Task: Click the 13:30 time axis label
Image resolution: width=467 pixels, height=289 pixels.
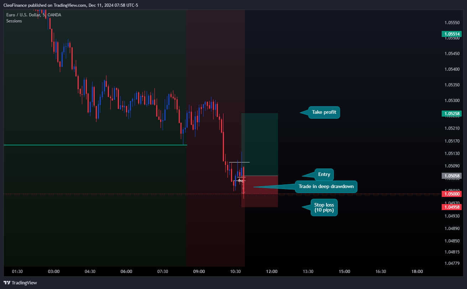Action: (308, 272)
